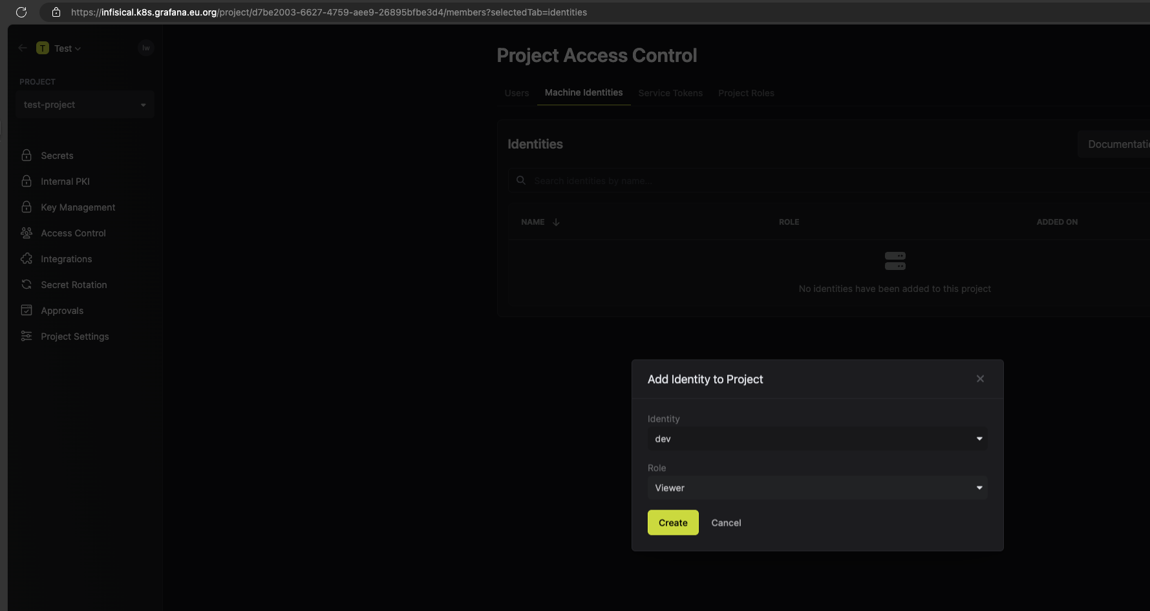Image resolution: width=1150 pixels, height=611 pixels.
Task: Click the Secret Rotation arrows icon
Action: click(x=27, y=284)
